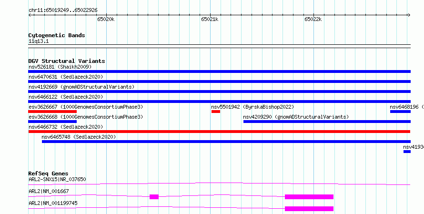Image resolution: width=424 pixels, height=214 pixels.
Task: Select the blue bar under nsv6466122
Action: tap(219, 102)
